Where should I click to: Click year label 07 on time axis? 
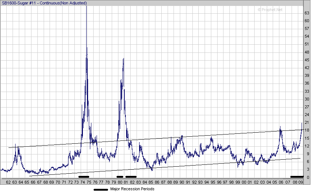click(288, 182)
